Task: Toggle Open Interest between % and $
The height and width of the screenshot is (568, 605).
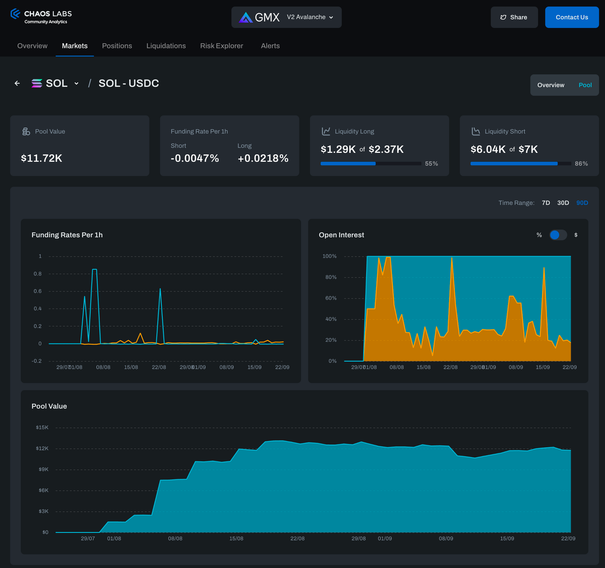Action: 558,235
